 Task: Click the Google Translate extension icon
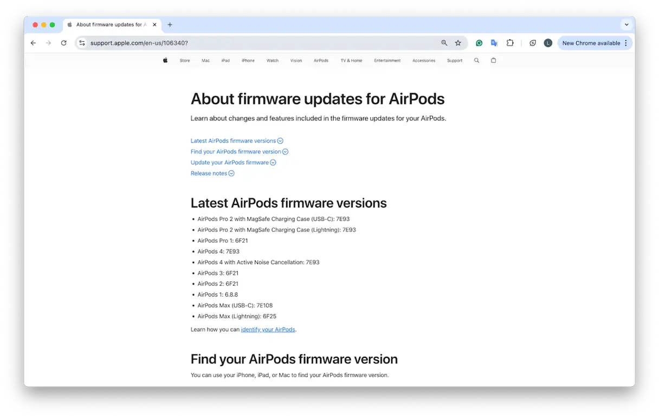(x=494, y=43)
